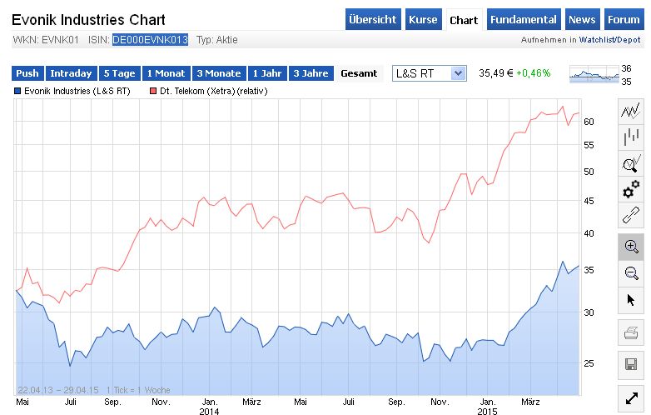Open chart settings gears icon
651x415 pixels.
pos(630,190)
